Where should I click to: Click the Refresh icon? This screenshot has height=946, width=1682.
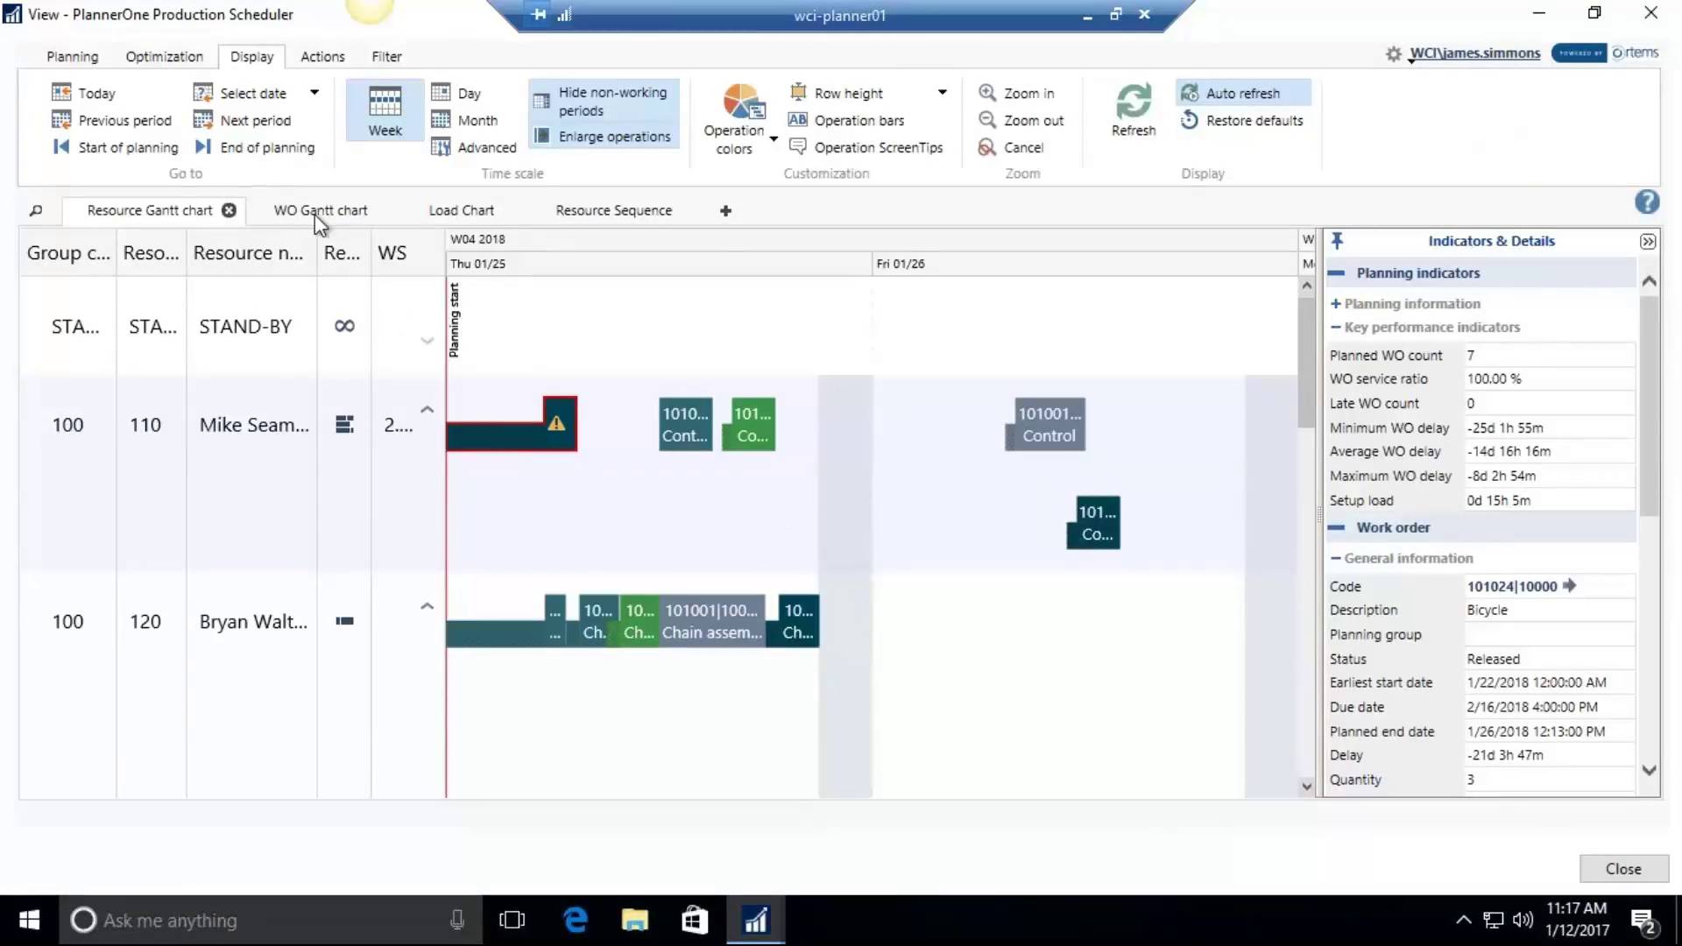[1133, 108]
